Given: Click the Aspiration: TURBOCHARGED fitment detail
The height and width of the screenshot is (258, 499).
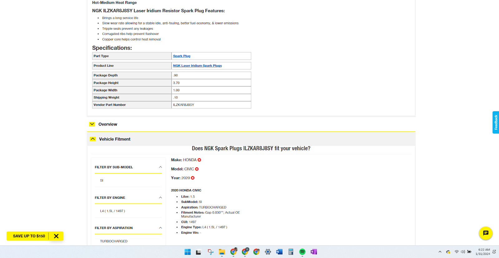Looking at the screenshot, I should 204,207.
